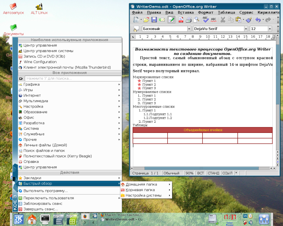Open the Базовый paragraph style dropdown
The width and height of the screenshot is (283, 226).
[x=189, y=29]
